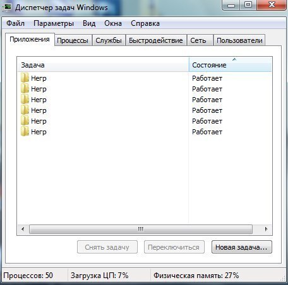288x285 pixels.
Task: Click the sort arrow above Состояние column
Action: click(234, 59)
